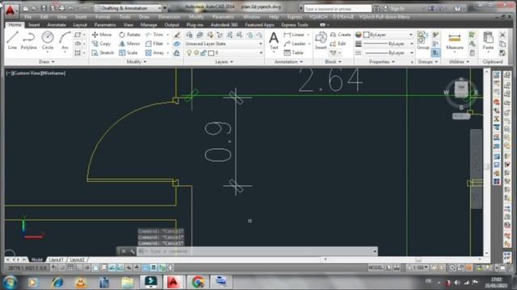Click the Offset tool icon

coord(177,52)
